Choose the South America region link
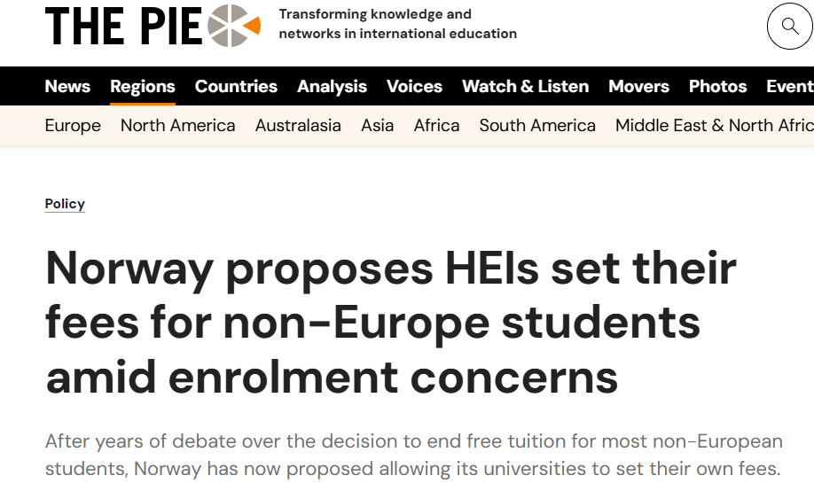The image size is (814, 499). point(537,126)
